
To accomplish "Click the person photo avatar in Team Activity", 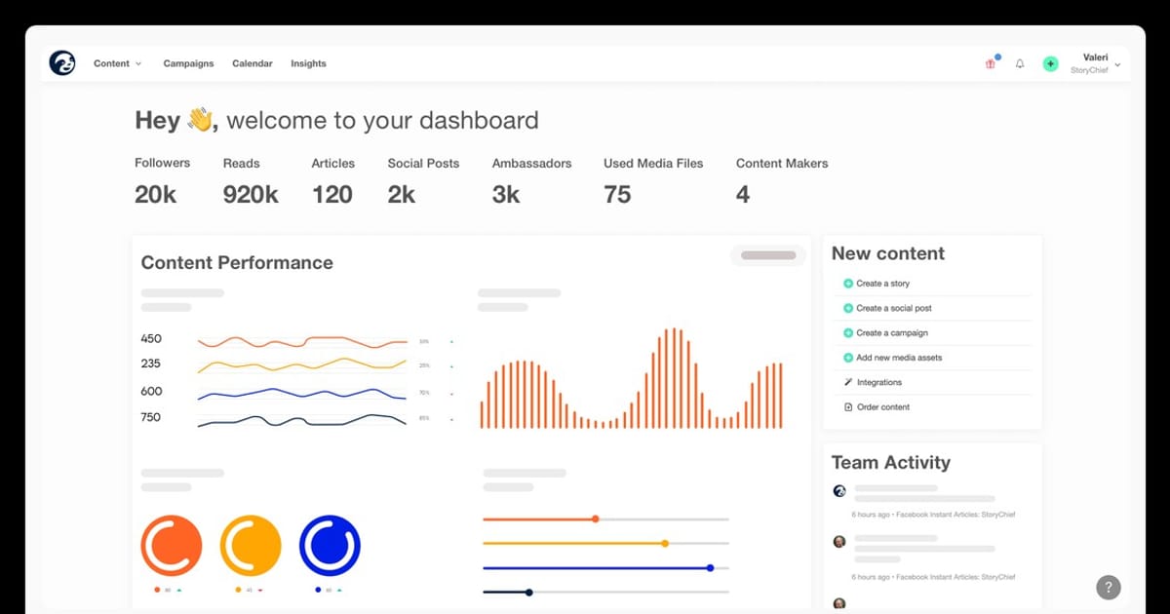I will click(x=839, y=542).
